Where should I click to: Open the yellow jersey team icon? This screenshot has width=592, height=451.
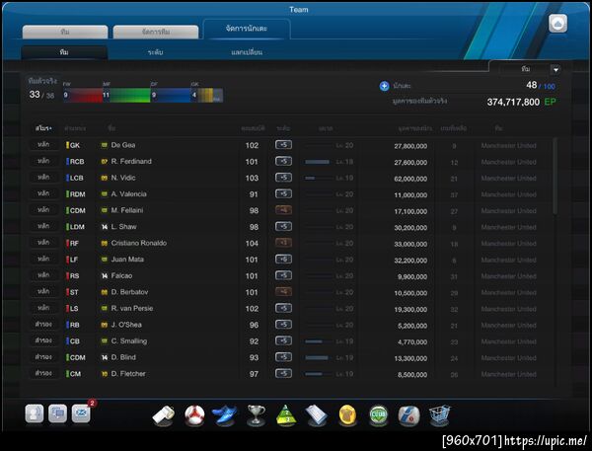coord(347,414)
